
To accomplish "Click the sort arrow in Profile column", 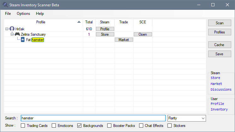I will tap(79, 22).
